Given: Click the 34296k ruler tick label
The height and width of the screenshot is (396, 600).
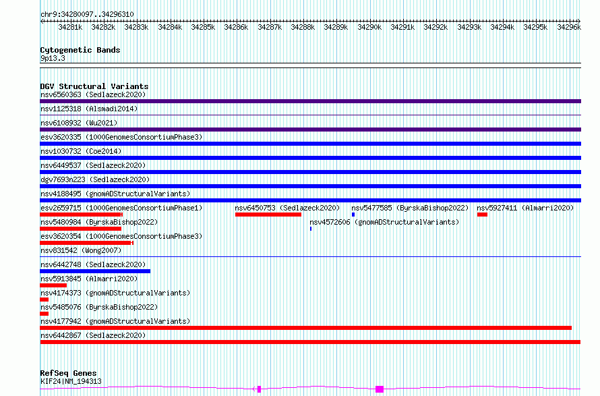Looking at the screenshot, I should 569,28.
